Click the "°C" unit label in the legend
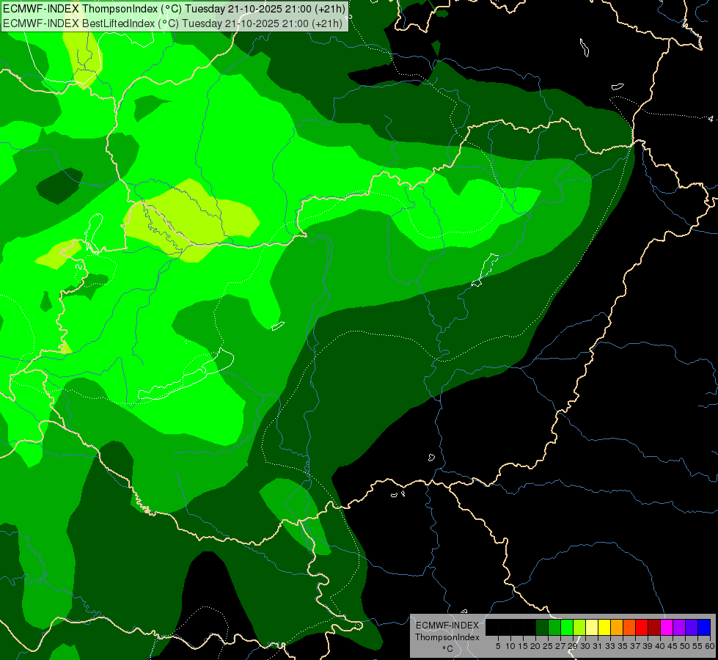The image size is (718, 660). (447, 649)
